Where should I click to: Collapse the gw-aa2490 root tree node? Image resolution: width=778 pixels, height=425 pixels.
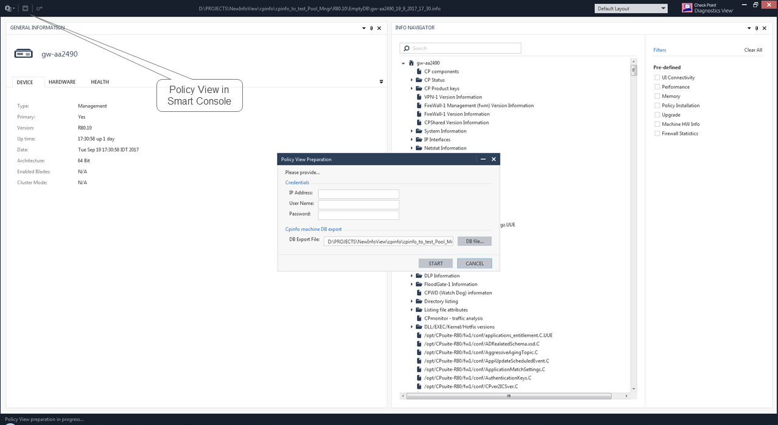point(403,63)
